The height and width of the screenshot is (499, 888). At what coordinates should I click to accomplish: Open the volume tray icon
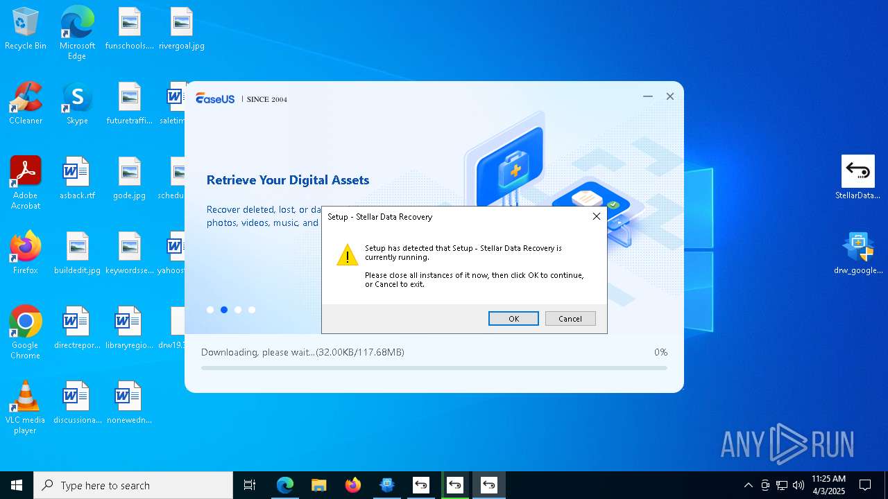tap(799, 485)
